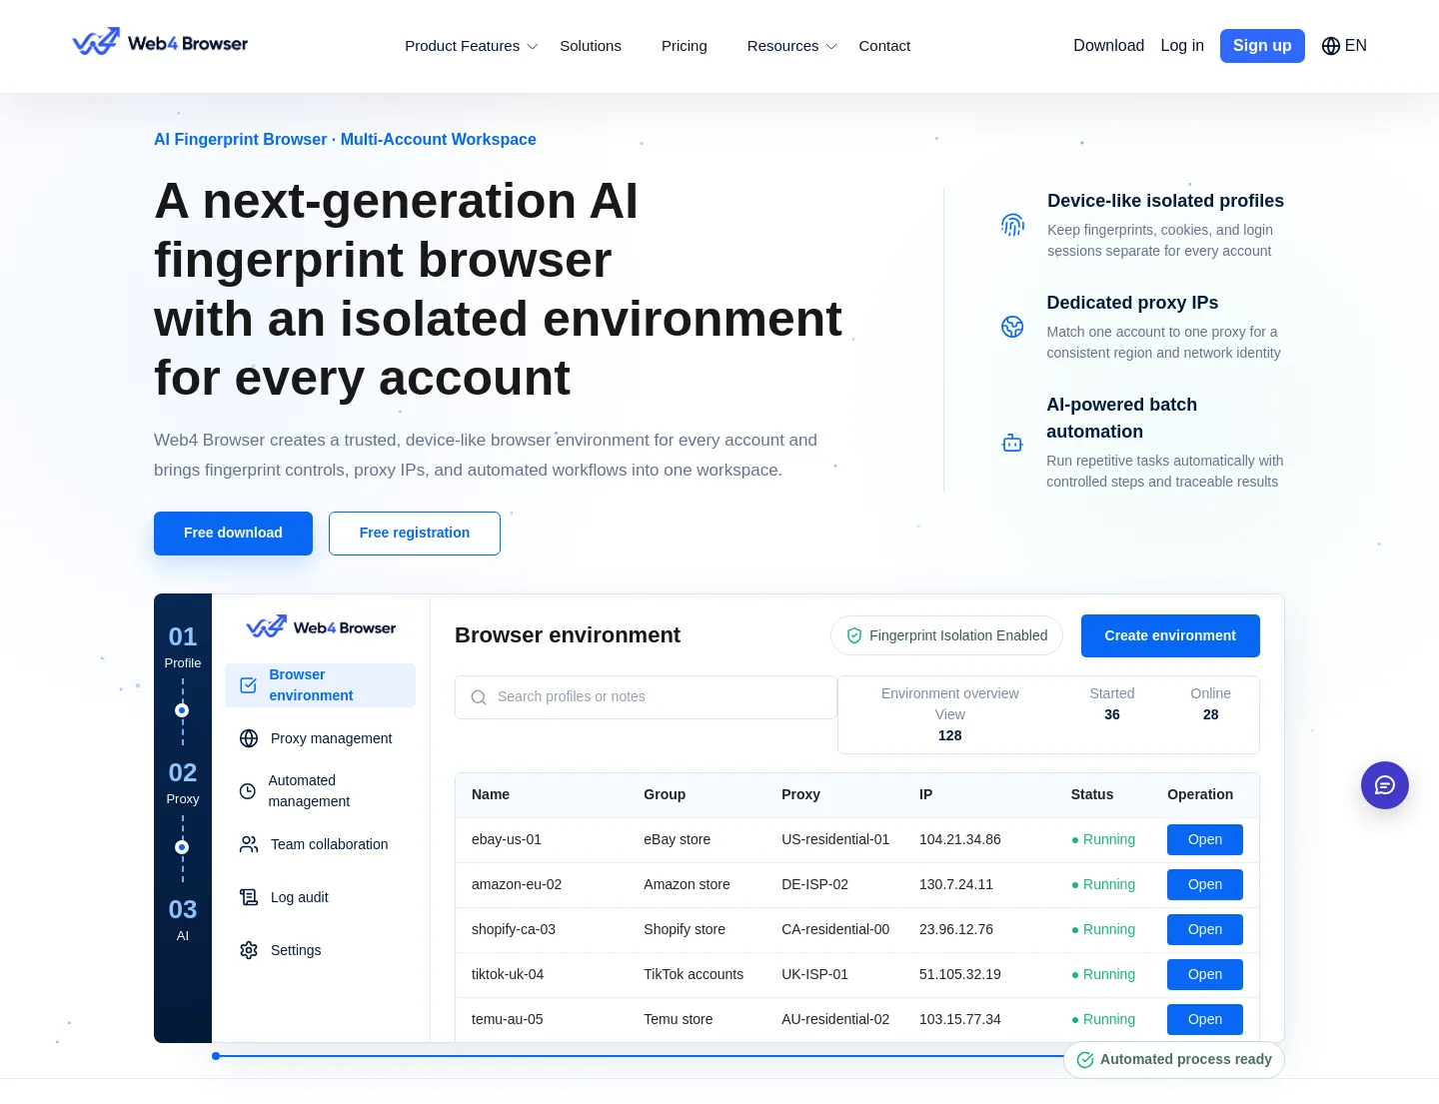
Task: Click the Online count 28
Action: [x=1211, y=715]
